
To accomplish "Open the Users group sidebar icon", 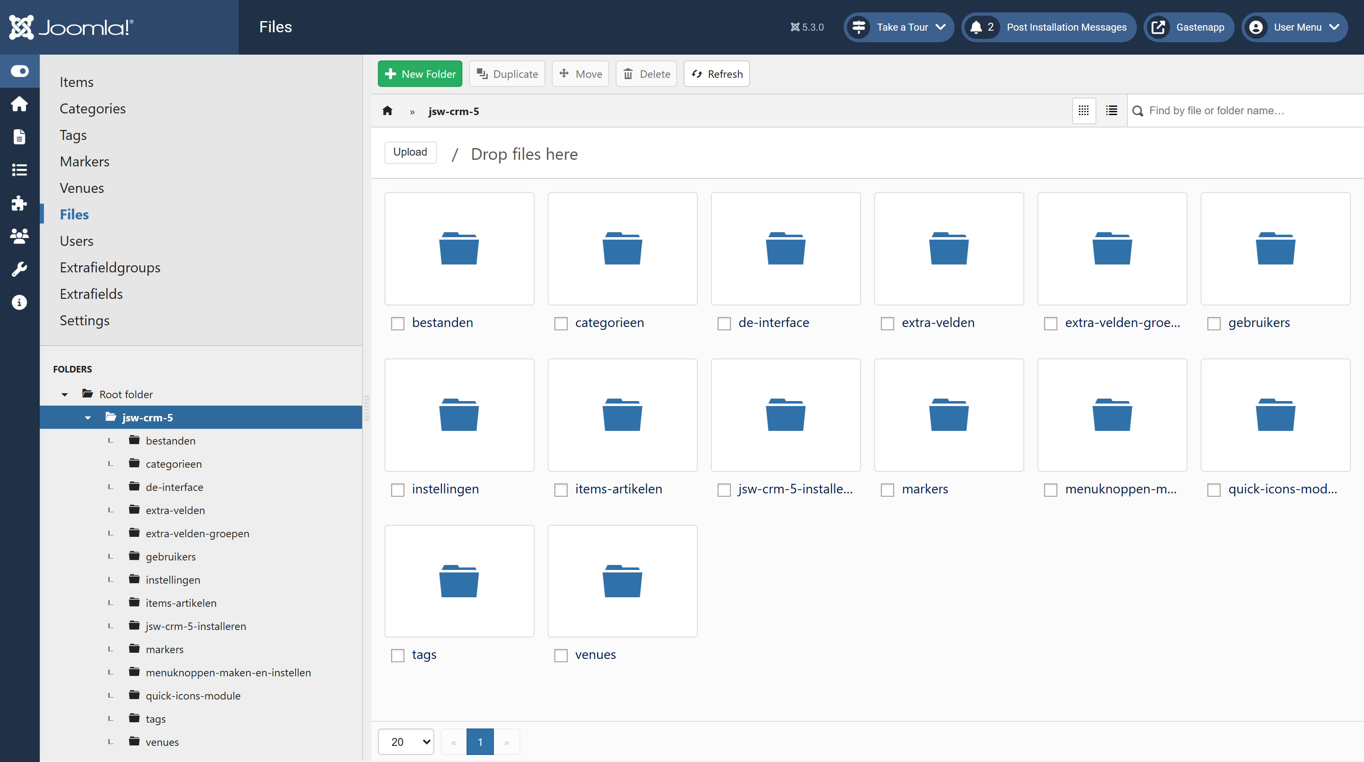I will pyautogui.click(x=19, y=236).
